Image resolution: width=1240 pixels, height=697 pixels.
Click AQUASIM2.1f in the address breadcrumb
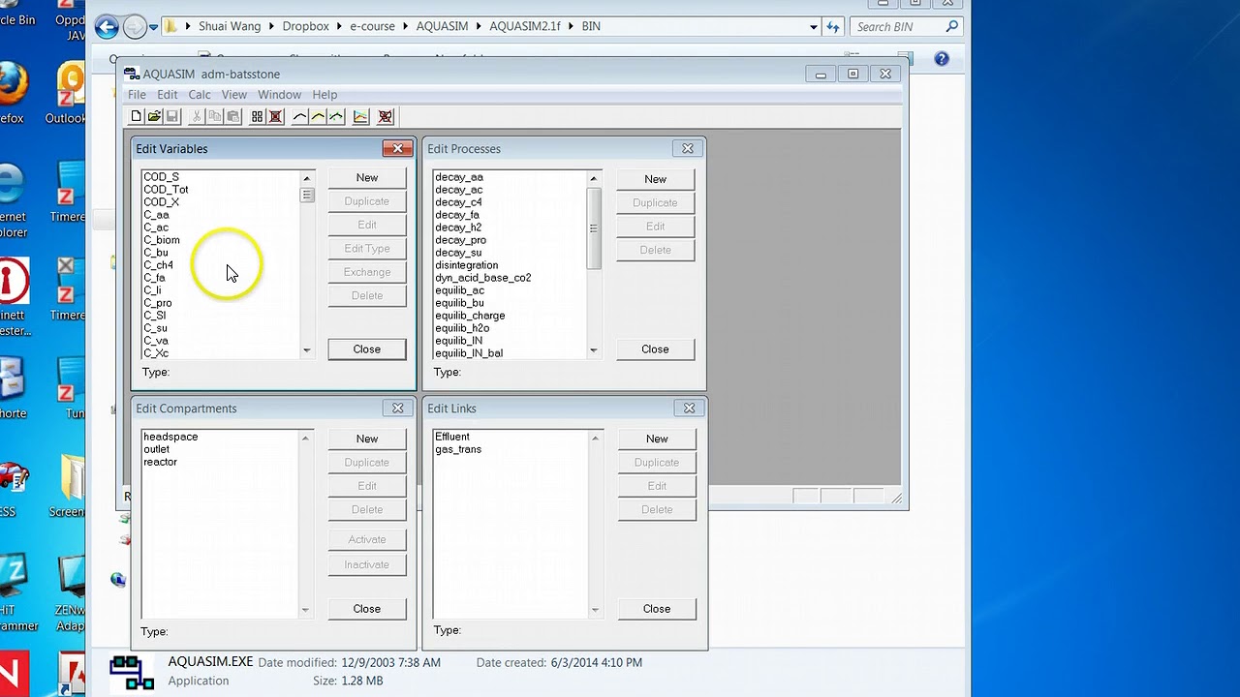pyautogui.click(x=525, y=27)
